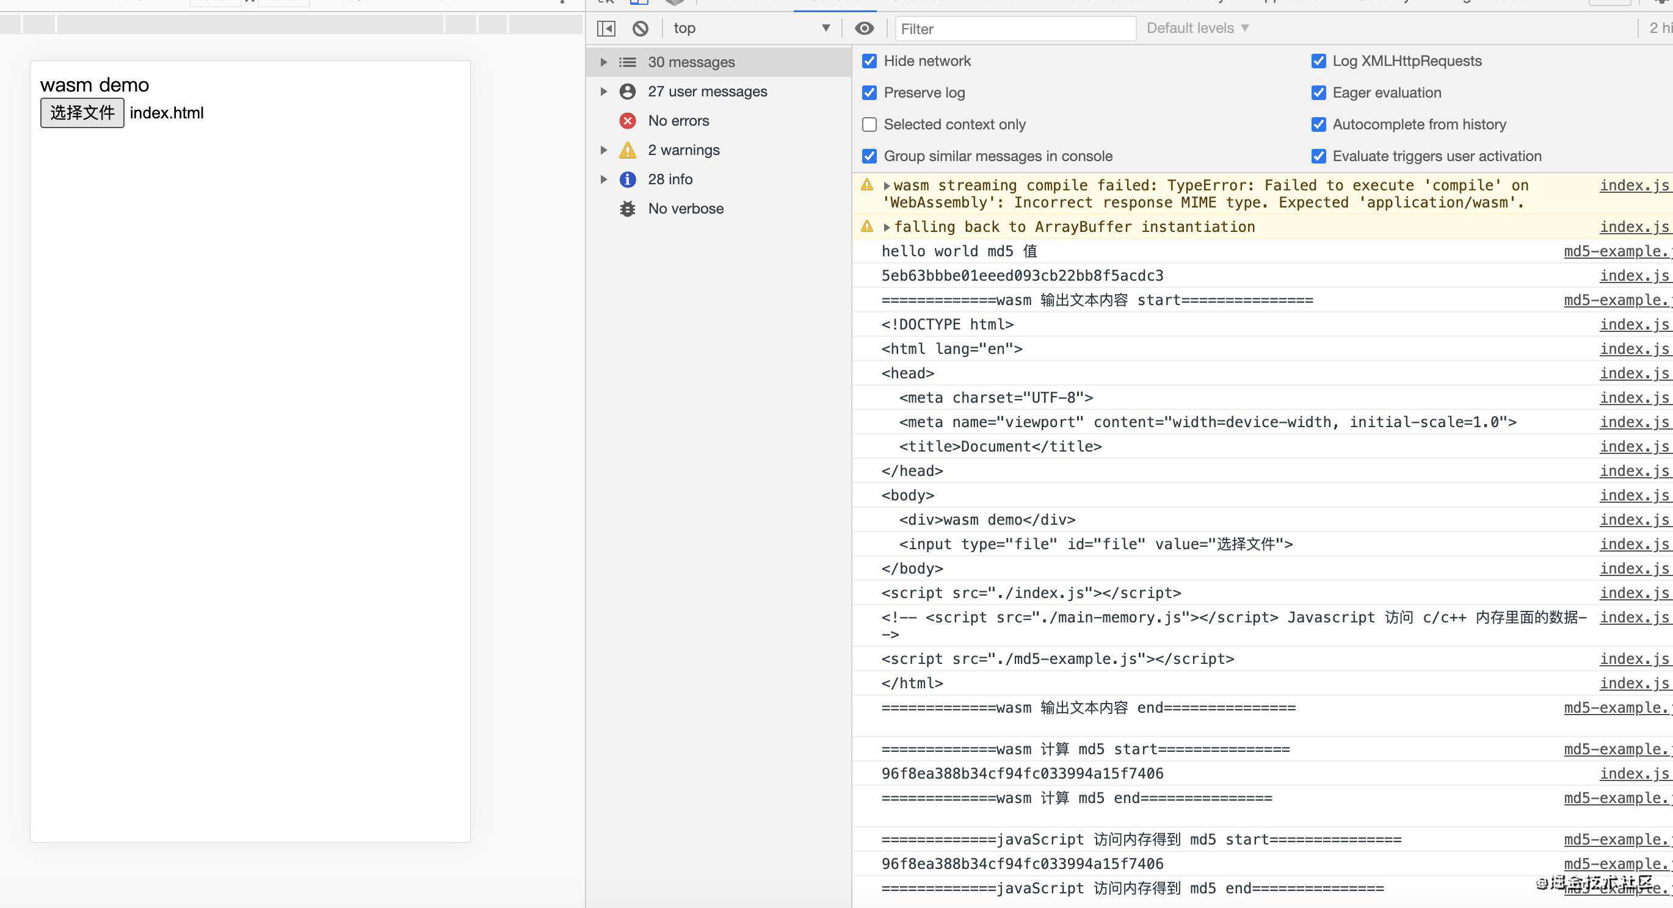1673x908 pixels.
Task: Click the script src ./index.js log line
Action: pyautogui.click(x=1031, y=593)
